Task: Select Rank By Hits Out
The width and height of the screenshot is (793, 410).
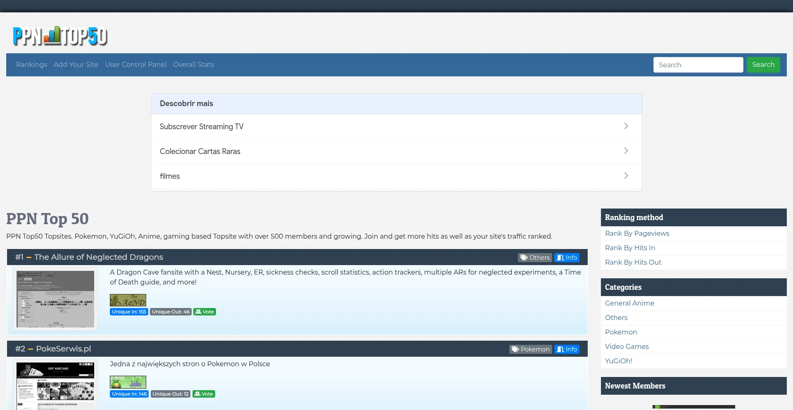Action: 633,262
